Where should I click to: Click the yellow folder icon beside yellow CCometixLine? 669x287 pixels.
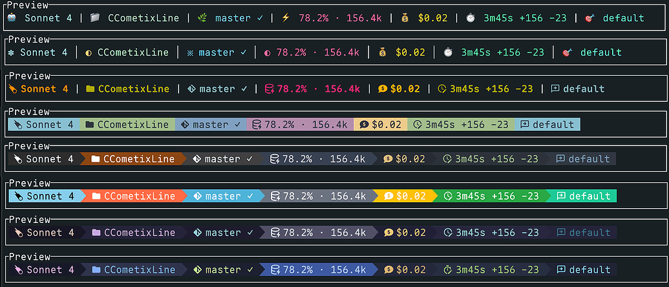point(90,89)
